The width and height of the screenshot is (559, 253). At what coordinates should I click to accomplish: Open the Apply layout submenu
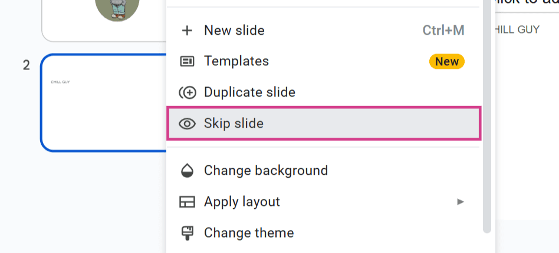(x=324, y=202)
